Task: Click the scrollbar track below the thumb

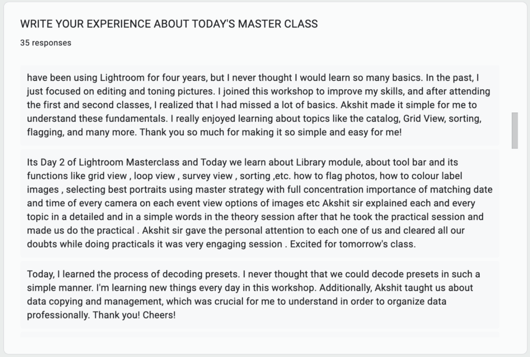Action: click(515, 242)
